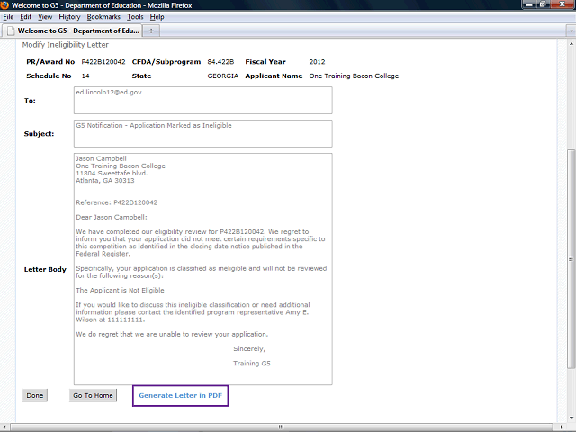Click the 'Atlanta, GA 30313' address line

[x=105, y=180]
